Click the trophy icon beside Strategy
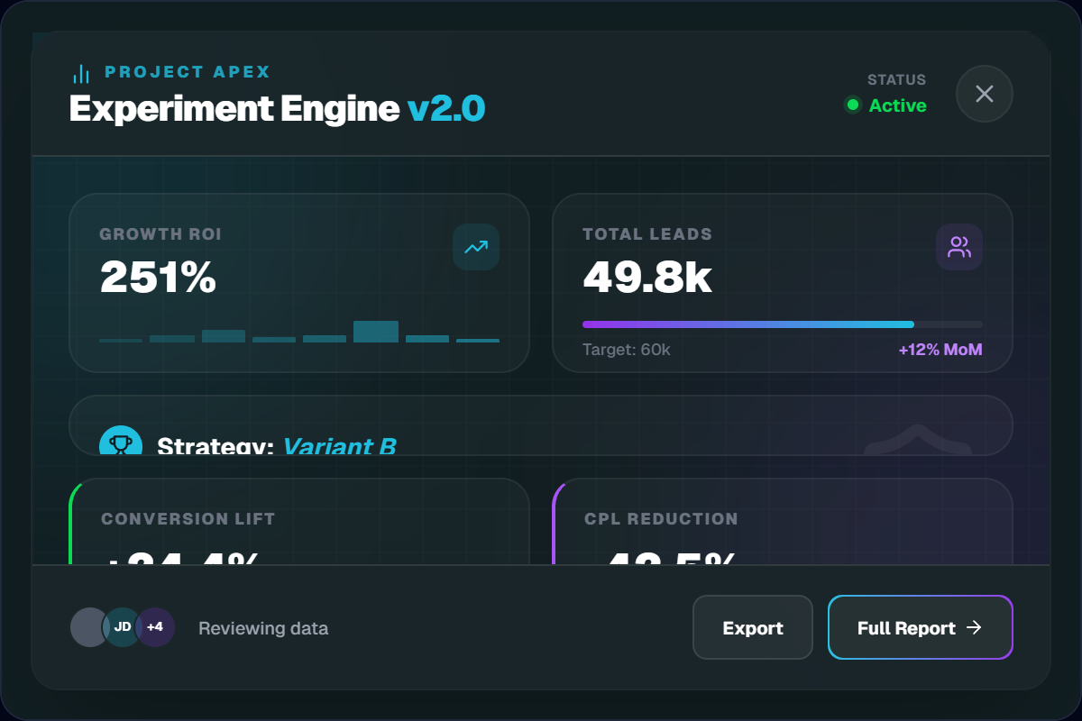1082x721 pixels. click(121, 442)
